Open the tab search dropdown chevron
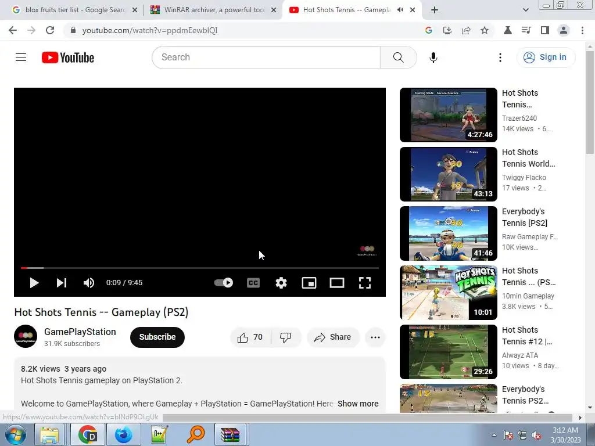595x446 pixels. point(525,10)
